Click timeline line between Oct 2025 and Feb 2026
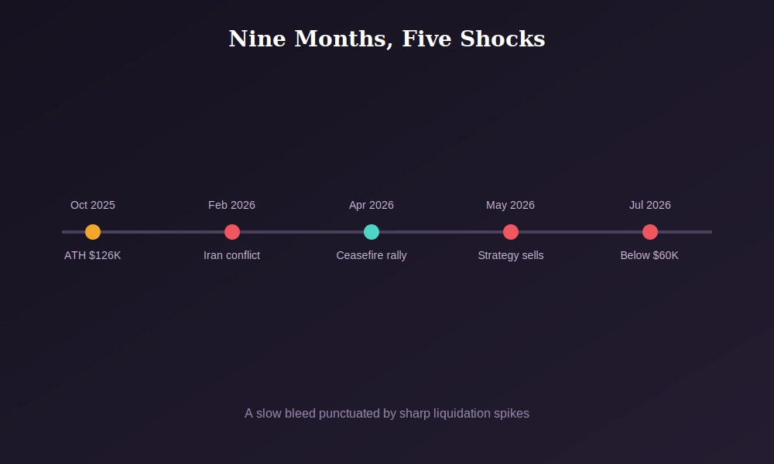Screen dimensions: 774x464 (163, 232)
